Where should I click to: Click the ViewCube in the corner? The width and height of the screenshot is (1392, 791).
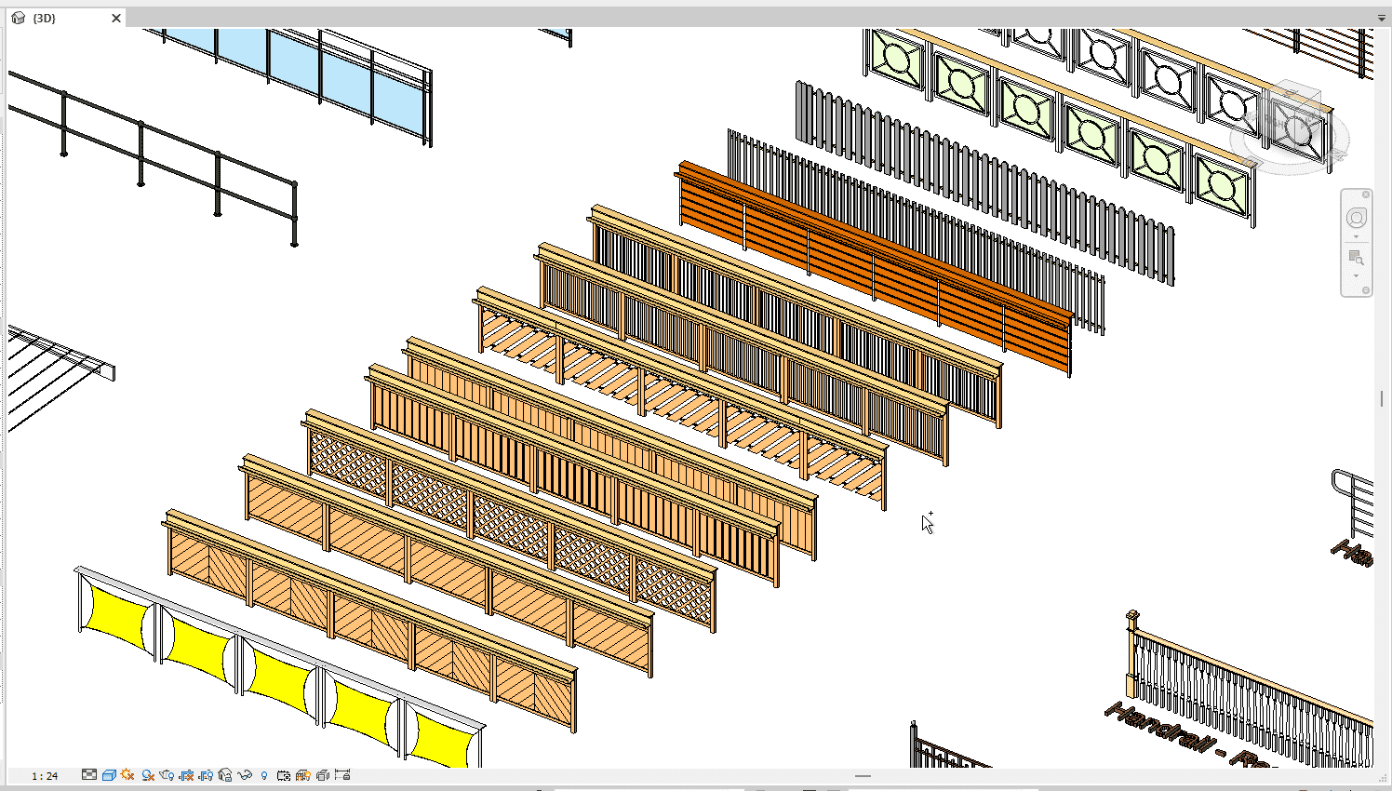pos(1293,126)
